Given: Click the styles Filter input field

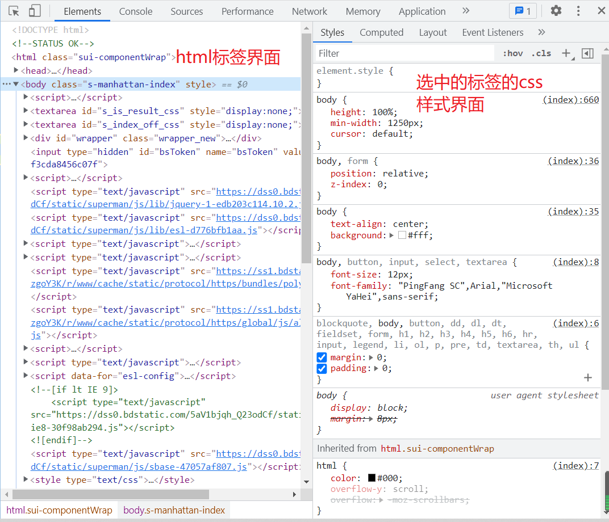Looking at the screenshot, I should click(x=404, y=53).
